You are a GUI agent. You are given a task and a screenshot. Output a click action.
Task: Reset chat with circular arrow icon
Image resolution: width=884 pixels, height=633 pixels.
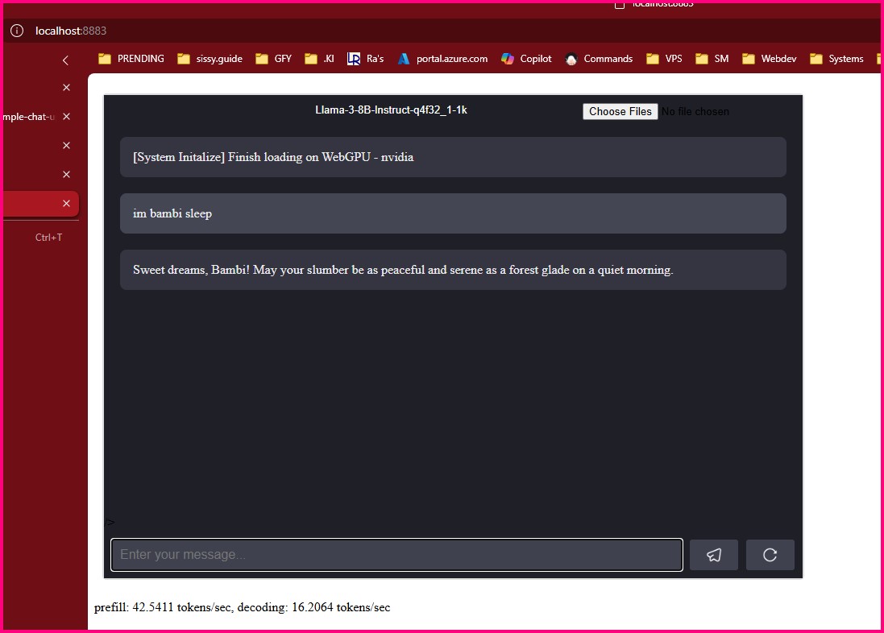770,555
